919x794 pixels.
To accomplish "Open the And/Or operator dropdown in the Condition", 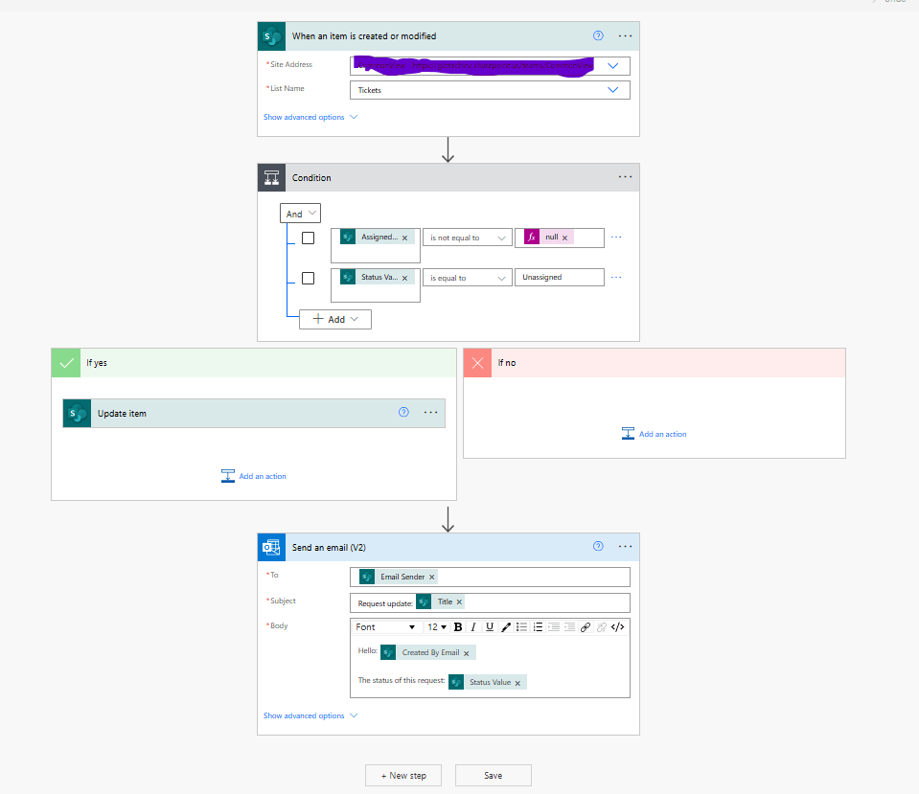I will point(300,213).
